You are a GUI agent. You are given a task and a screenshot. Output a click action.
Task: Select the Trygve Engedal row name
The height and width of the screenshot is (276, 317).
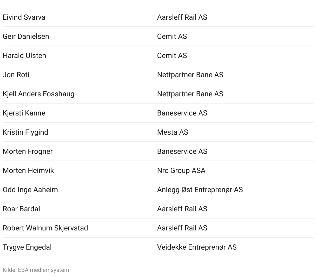pyautogui.click(x=27, y=247)
